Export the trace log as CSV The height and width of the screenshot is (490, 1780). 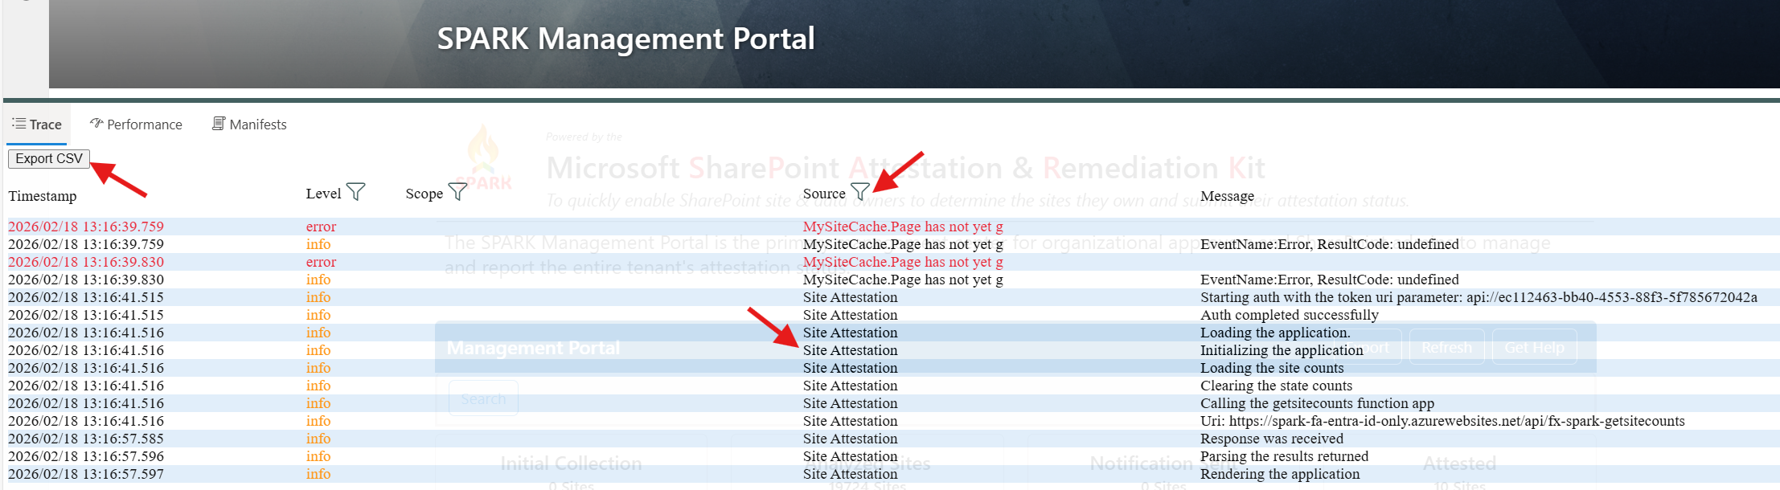click(49, 158)
